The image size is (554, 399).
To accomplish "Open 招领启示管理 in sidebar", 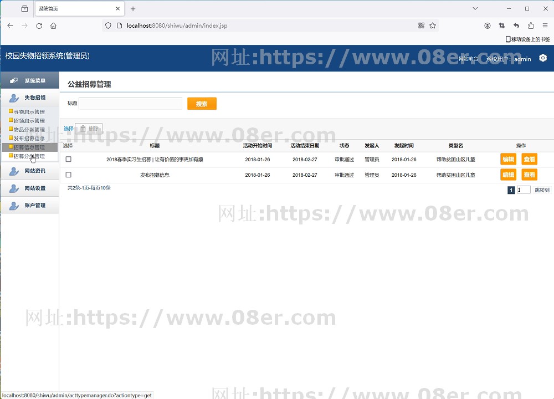I will click(x=29, y=120).
